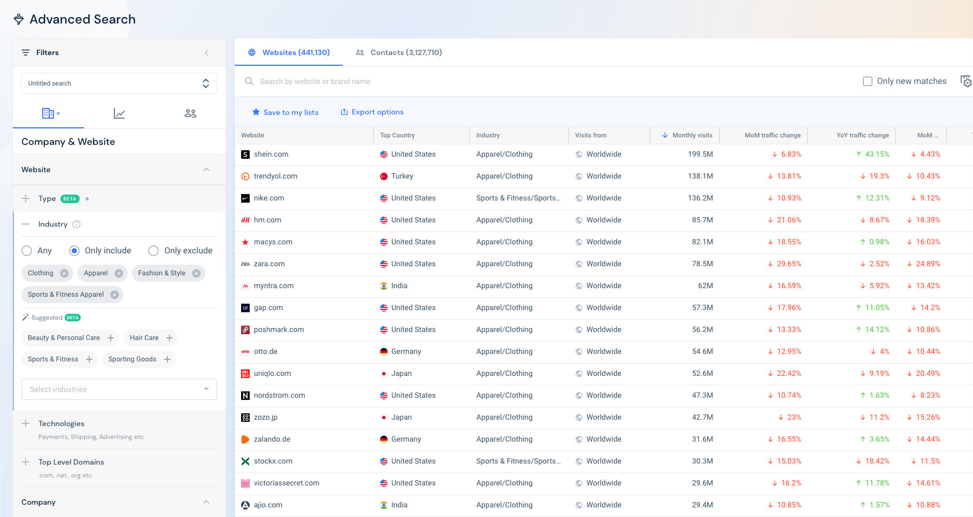This screenshot has height=517, width=973.
Task: Open the contacts people filter tab
Action: pyautogui.click(x=190, y=113)
